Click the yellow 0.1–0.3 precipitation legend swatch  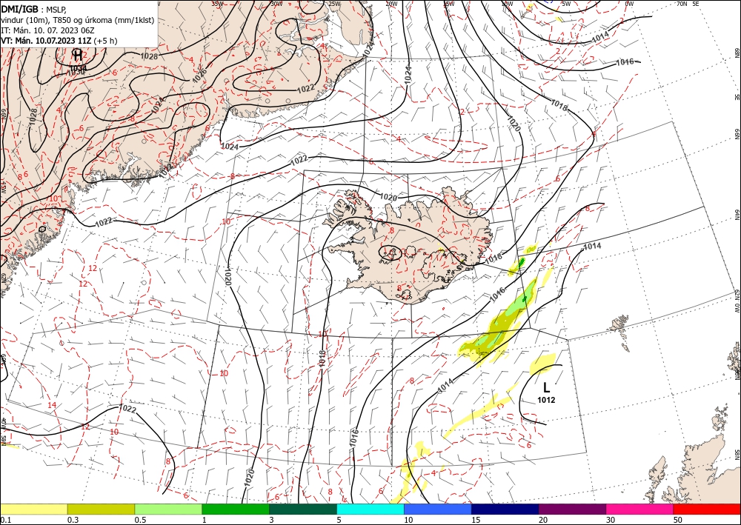pos(33,509)
